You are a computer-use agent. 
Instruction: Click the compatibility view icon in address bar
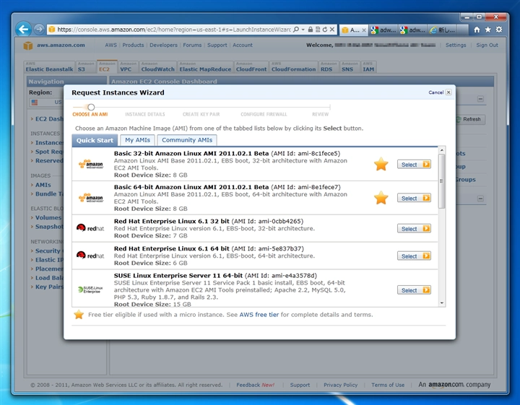tap(318, 30)
